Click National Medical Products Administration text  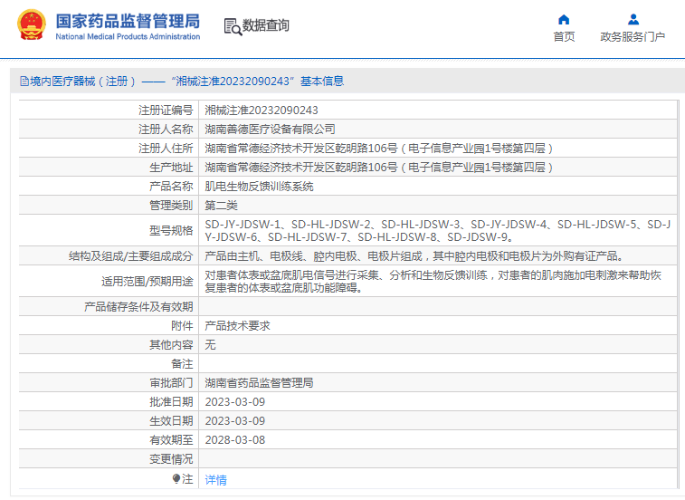click(x=128, y=37)
